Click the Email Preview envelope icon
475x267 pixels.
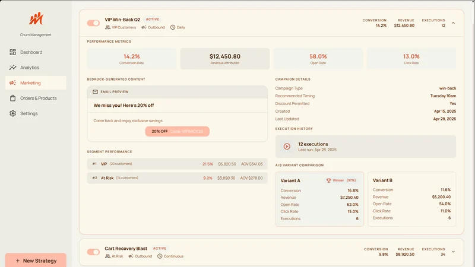click(95, 92)
